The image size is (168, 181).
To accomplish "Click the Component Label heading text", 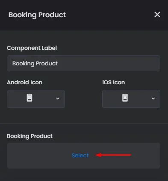I will [32, 48].
